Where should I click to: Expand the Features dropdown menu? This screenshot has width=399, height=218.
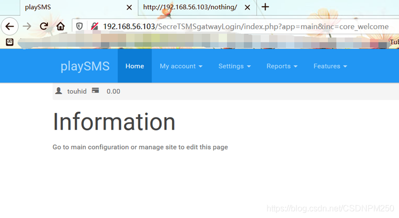tap(330, 66)
